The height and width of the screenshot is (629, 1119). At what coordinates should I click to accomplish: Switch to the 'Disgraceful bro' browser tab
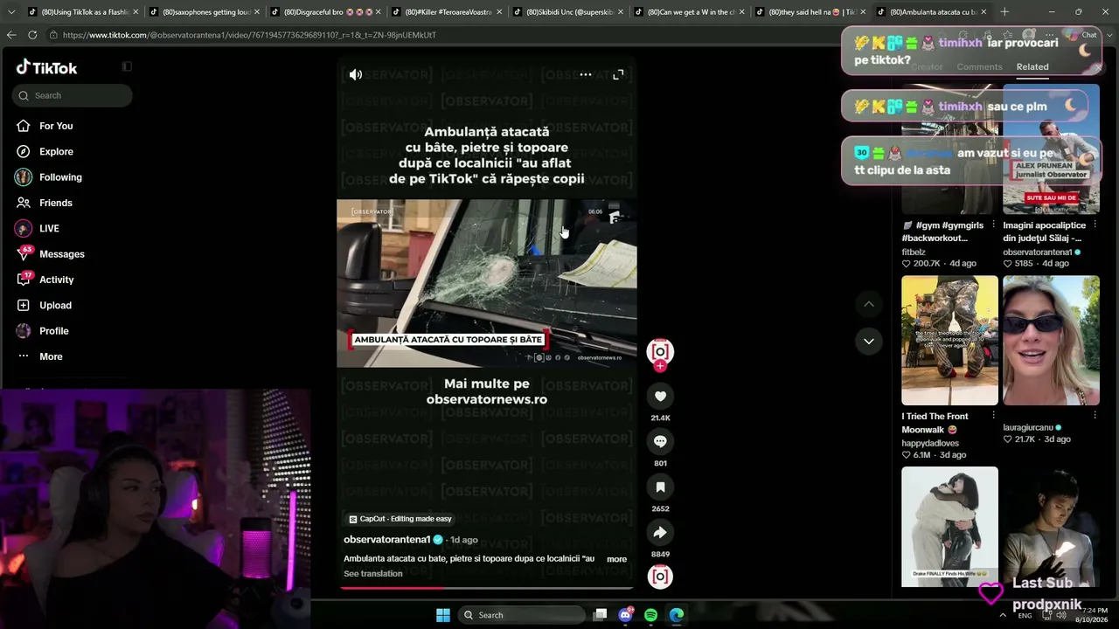[326, 12]
